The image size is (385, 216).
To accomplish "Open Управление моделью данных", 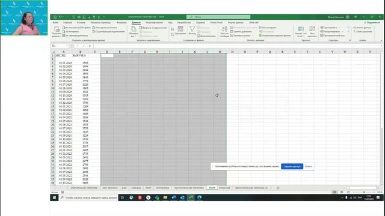I will (x=275, y=35).
